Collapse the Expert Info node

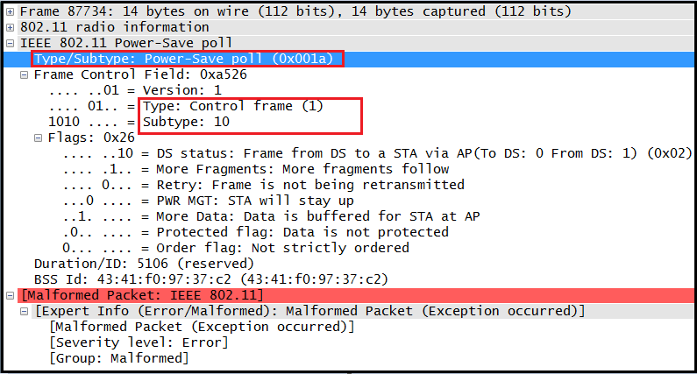tap(24, 311)
